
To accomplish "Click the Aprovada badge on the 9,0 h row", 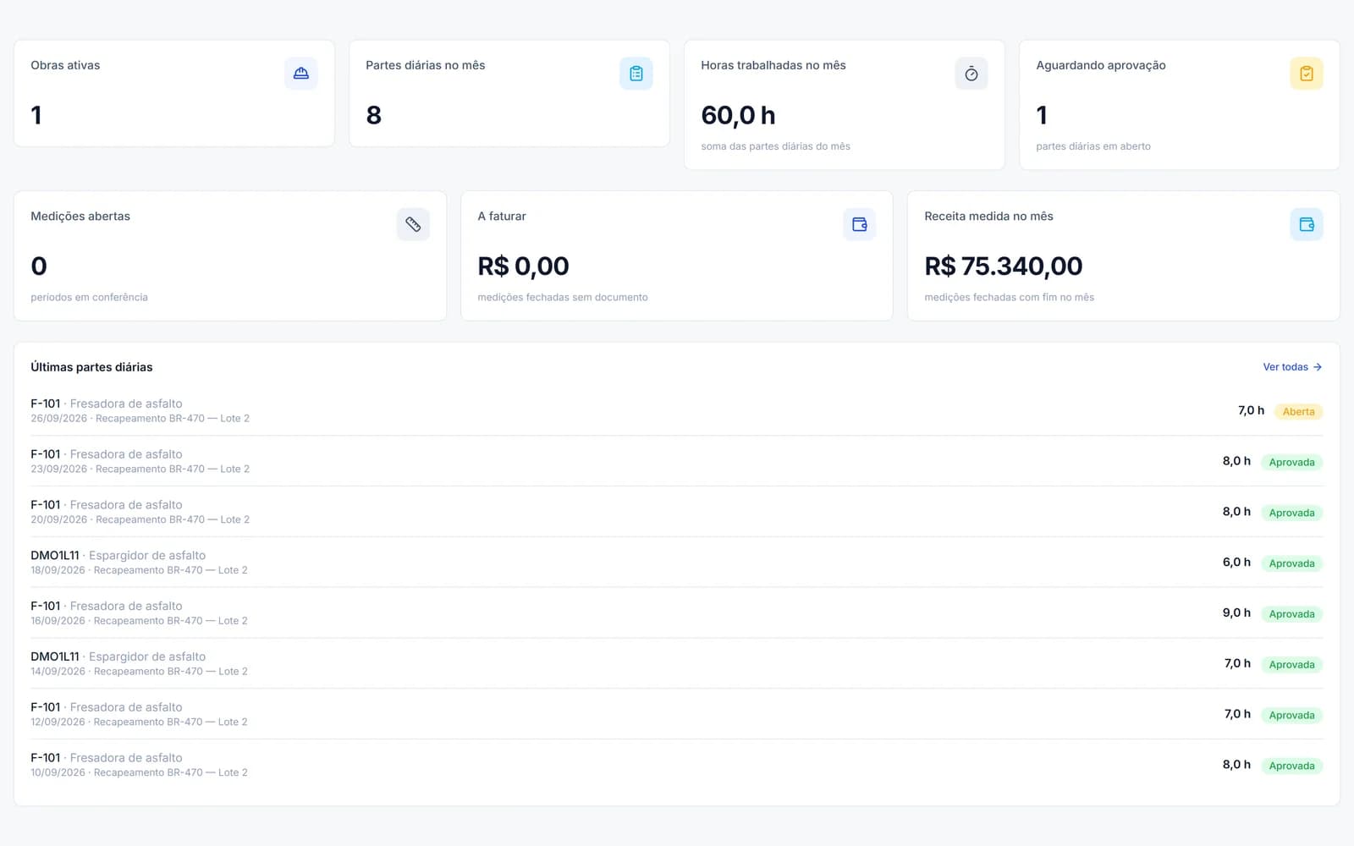I will coord(1291,614).
